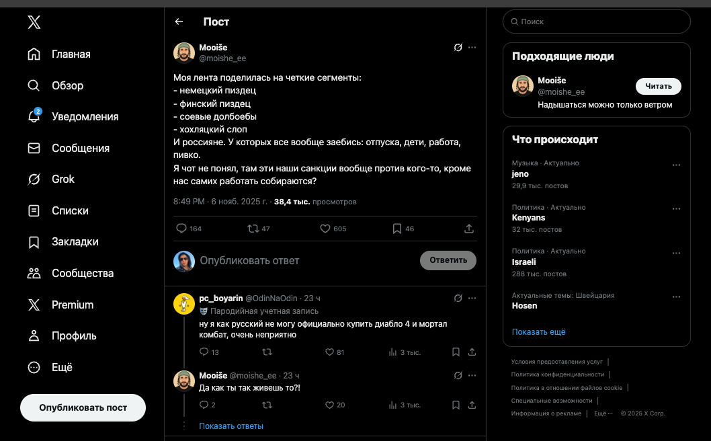Share the main post by Mooiše
Screen dimensions: 711x441
point(469,229)
